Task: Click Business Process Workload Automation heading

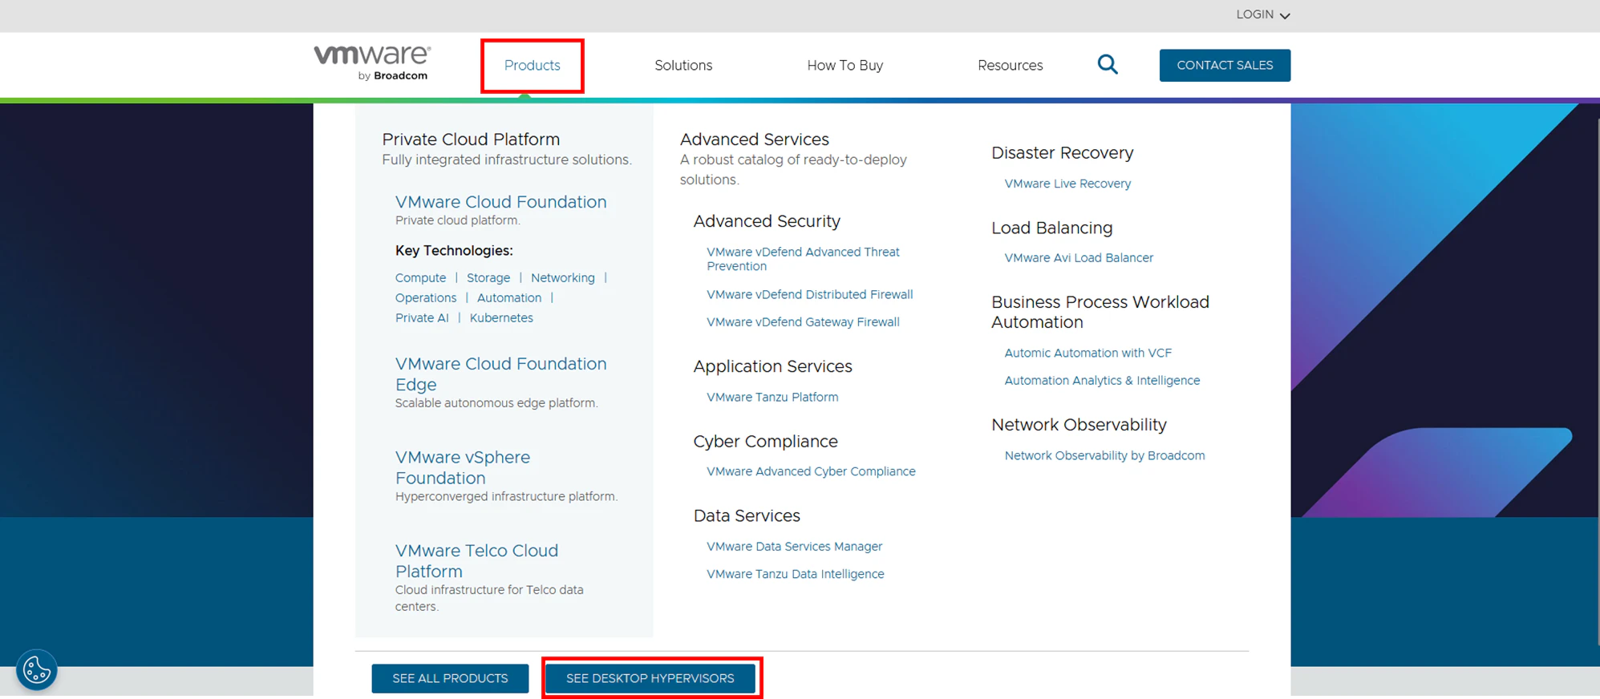Action: pos(1100,312)
